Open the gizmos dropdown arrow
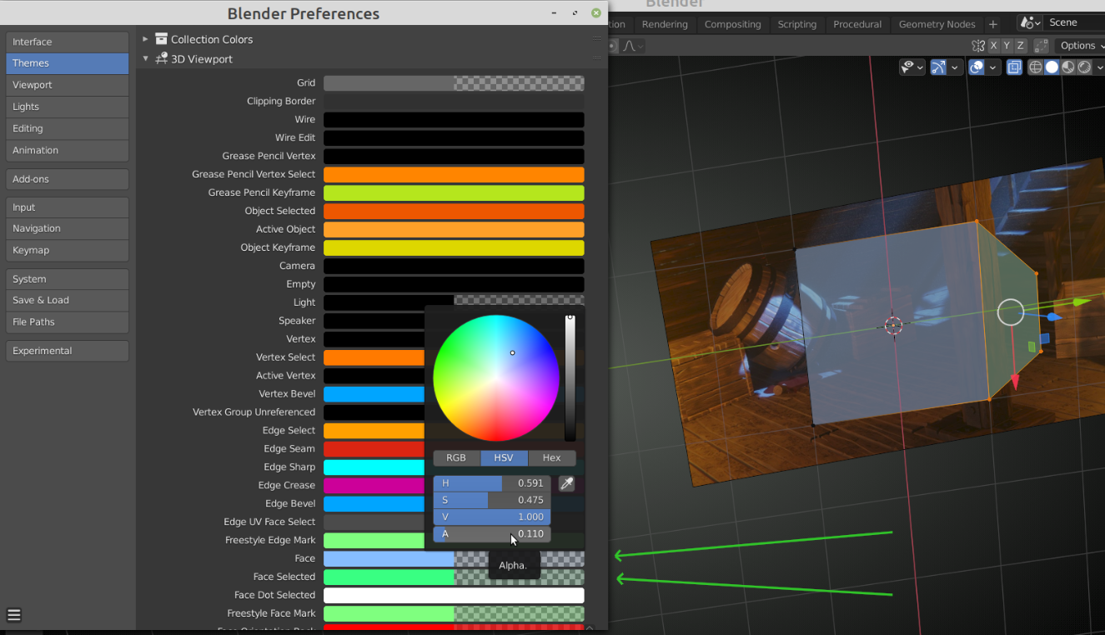Screen dimensions: 1105x635 955,67
